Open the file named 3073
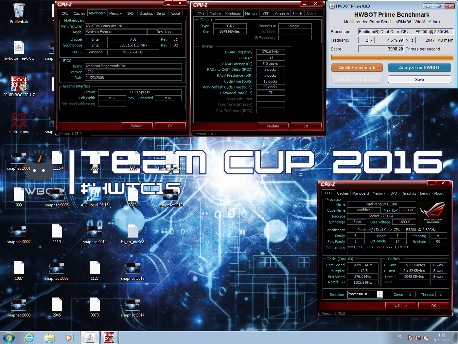458x344 pixels. coord(95,307)
